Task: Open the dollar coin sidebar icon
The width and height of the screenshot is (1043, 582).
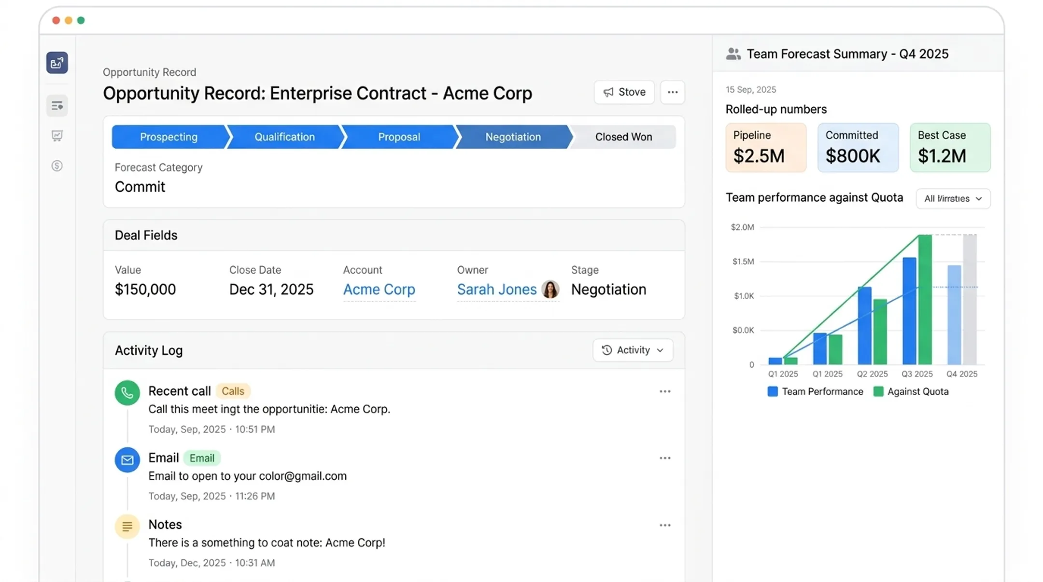Action: (x=57, y=166)
